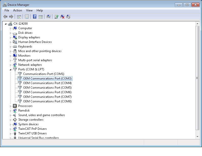
Task: Click the CX-124200 computer root icon
Action: point(10,24)
